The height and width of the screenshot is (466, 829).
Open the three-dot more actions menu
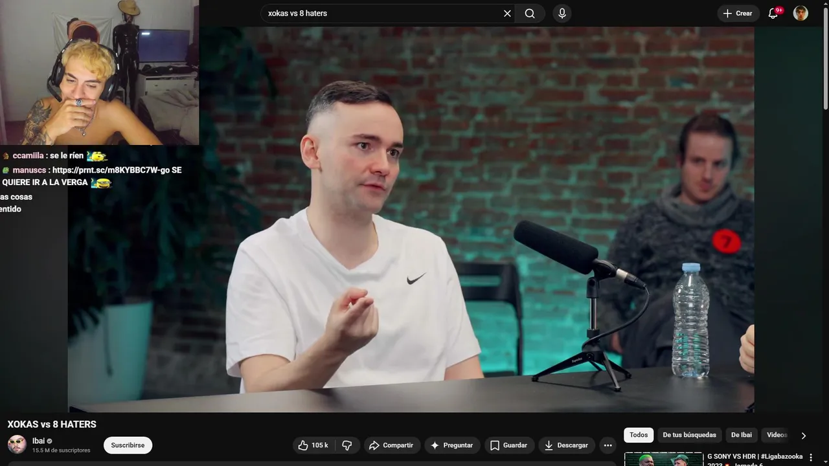coord(608,445)
